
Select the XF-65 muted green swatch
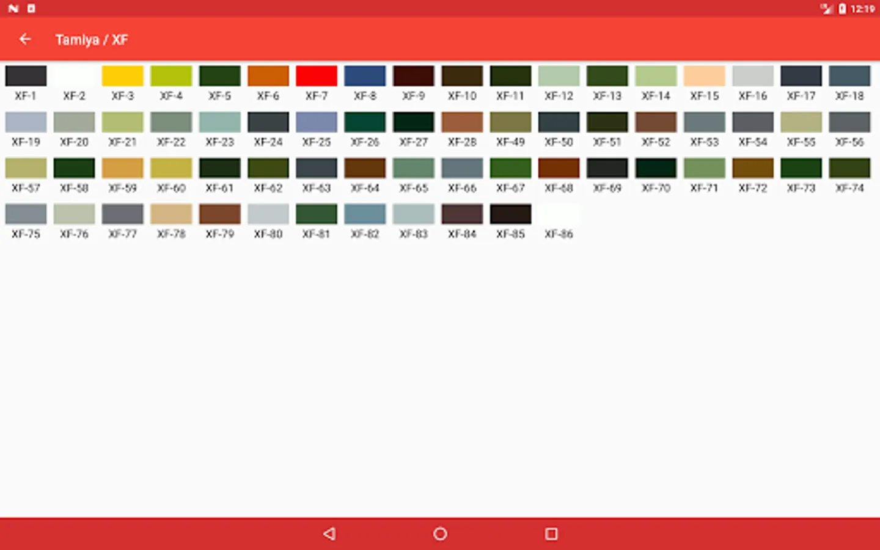tap(414, 168)
